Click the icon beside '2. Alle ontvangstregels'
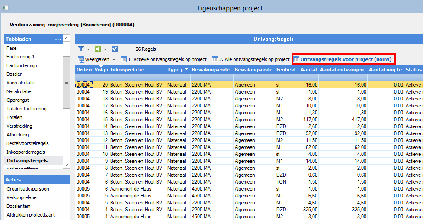The image size is (423, 220). (215, 59)
